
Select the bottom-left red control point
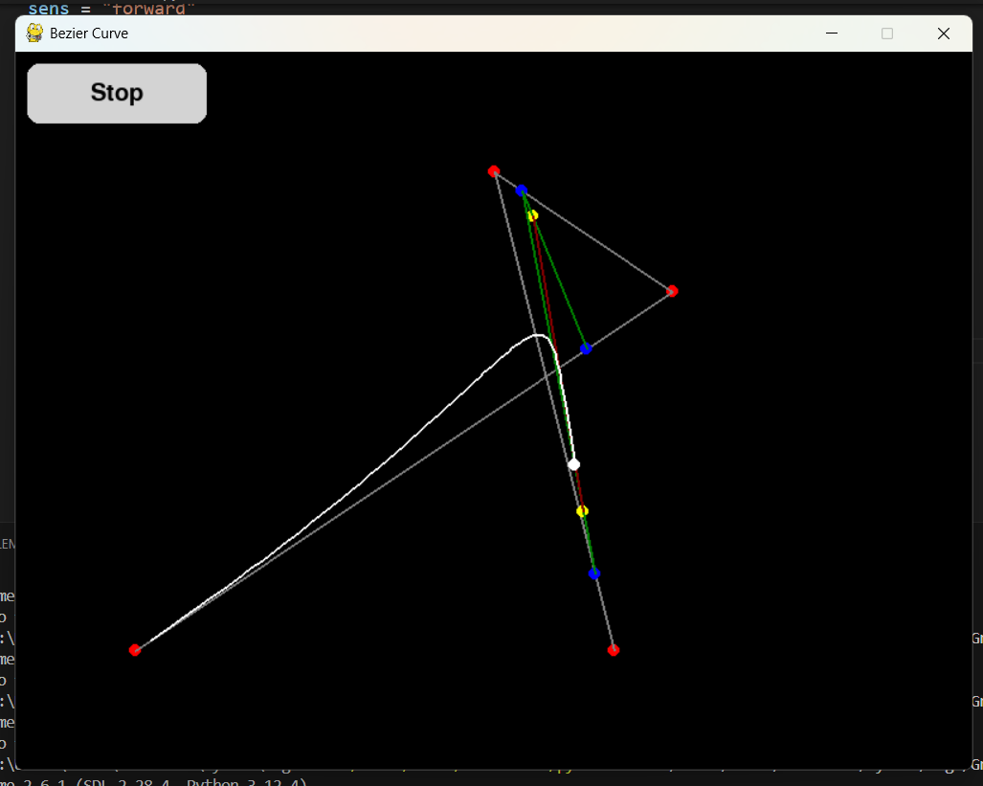135,650
